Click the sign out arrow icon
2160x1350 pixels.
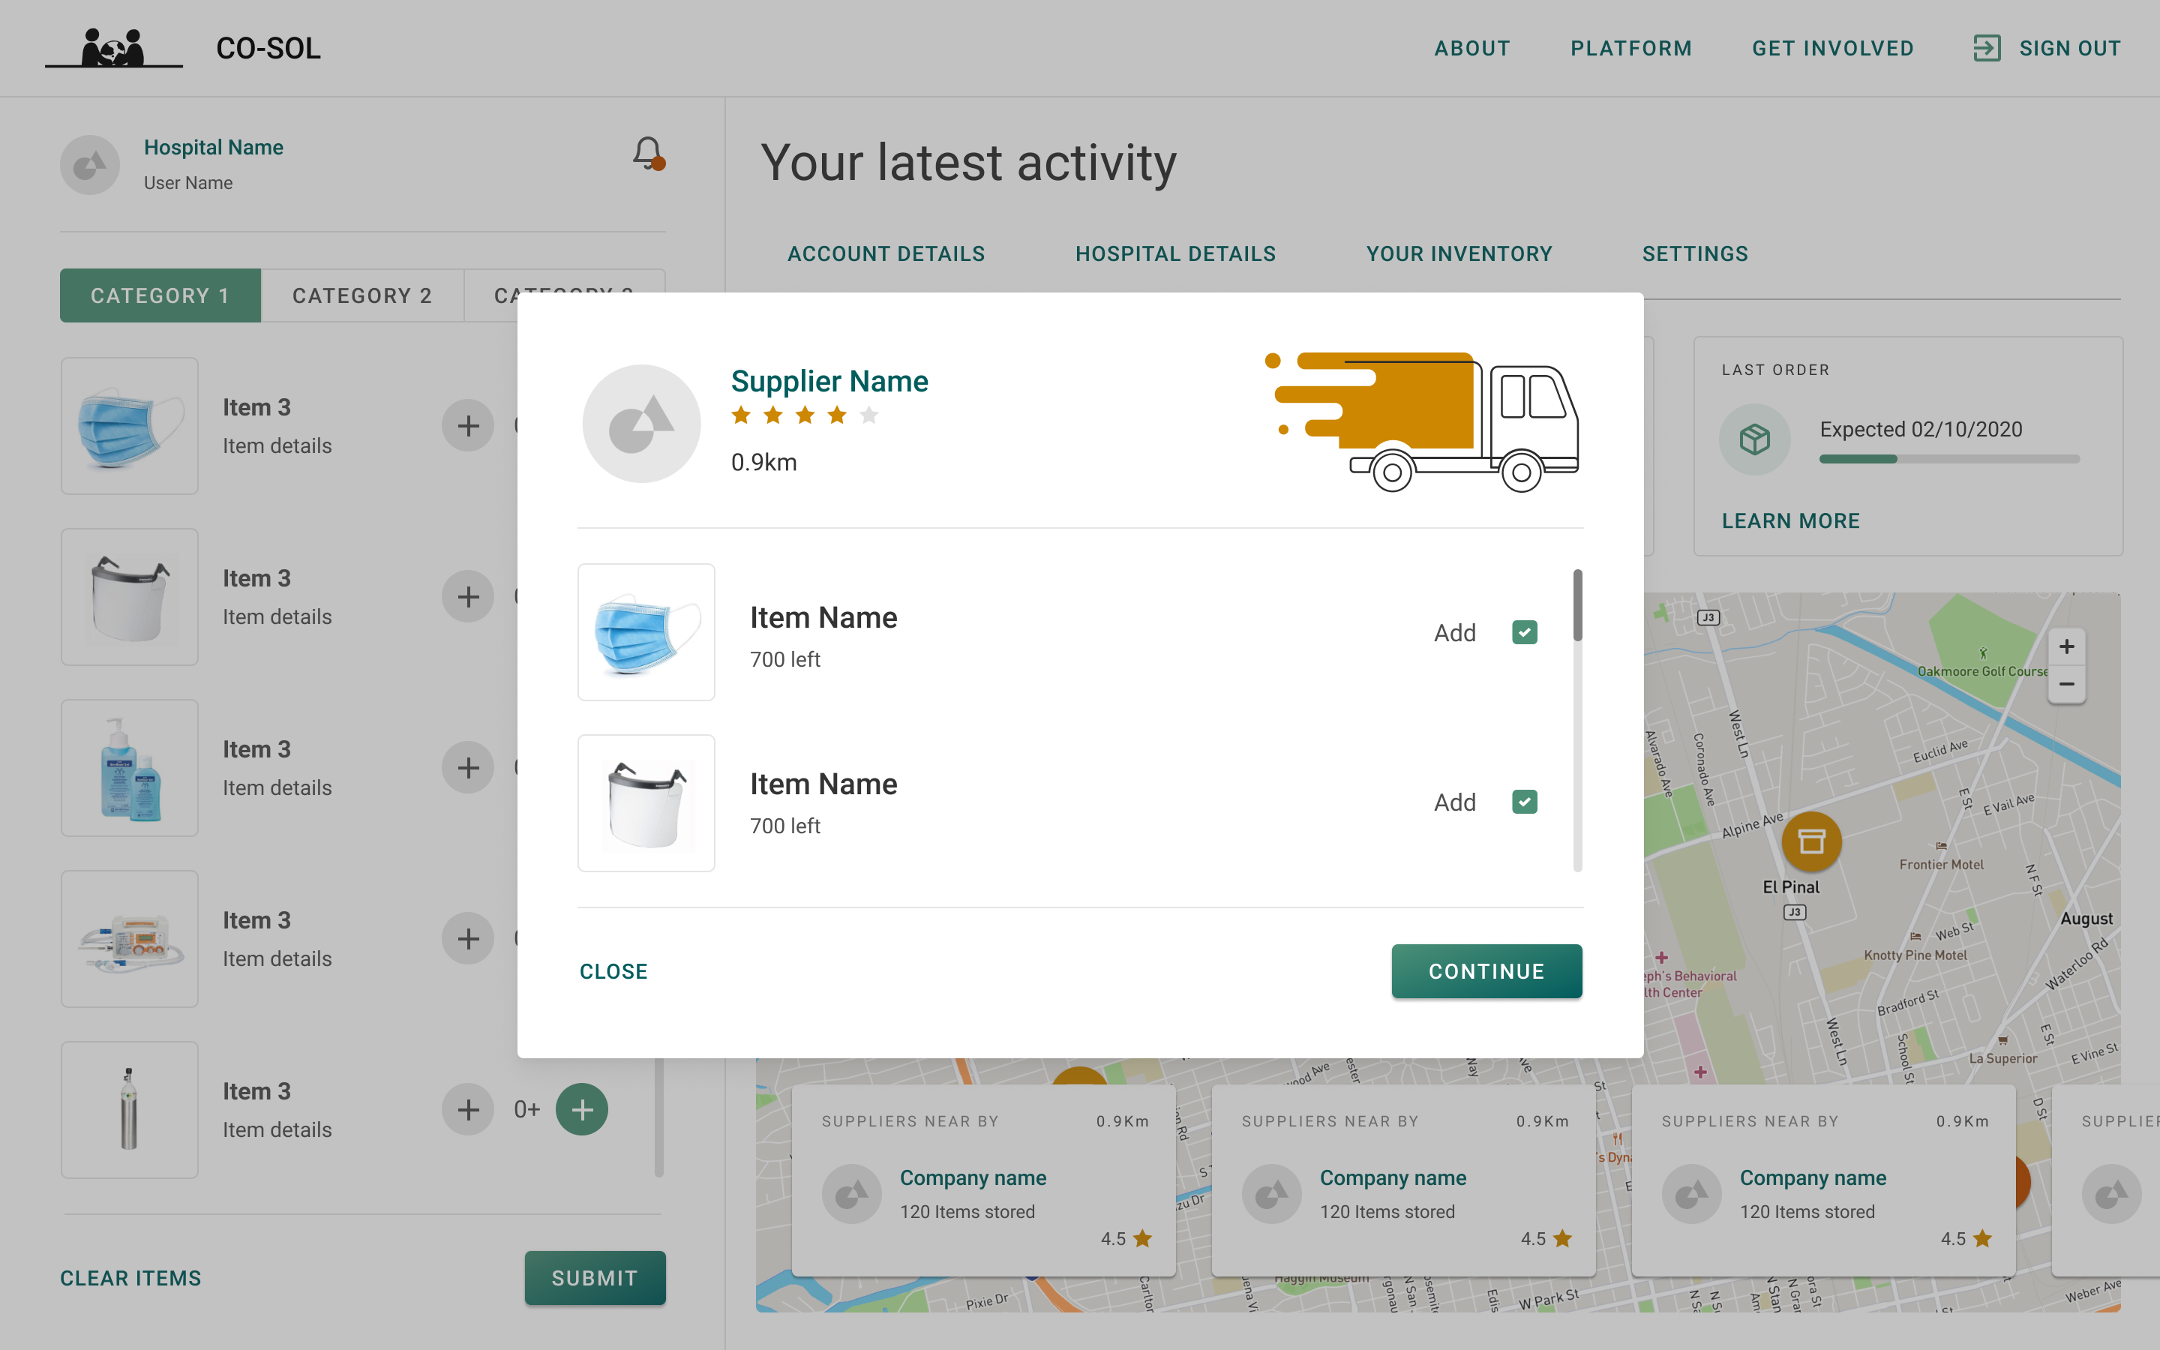pos(1987,48)
